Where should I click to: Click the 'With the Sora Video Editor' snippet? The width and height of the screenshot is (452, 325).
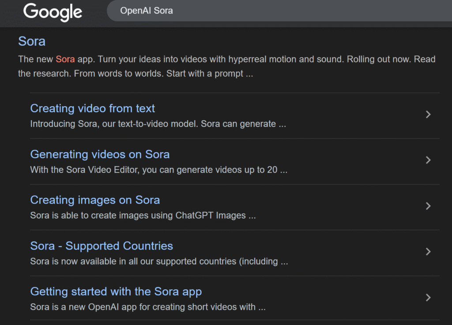(x=158, y=170)
